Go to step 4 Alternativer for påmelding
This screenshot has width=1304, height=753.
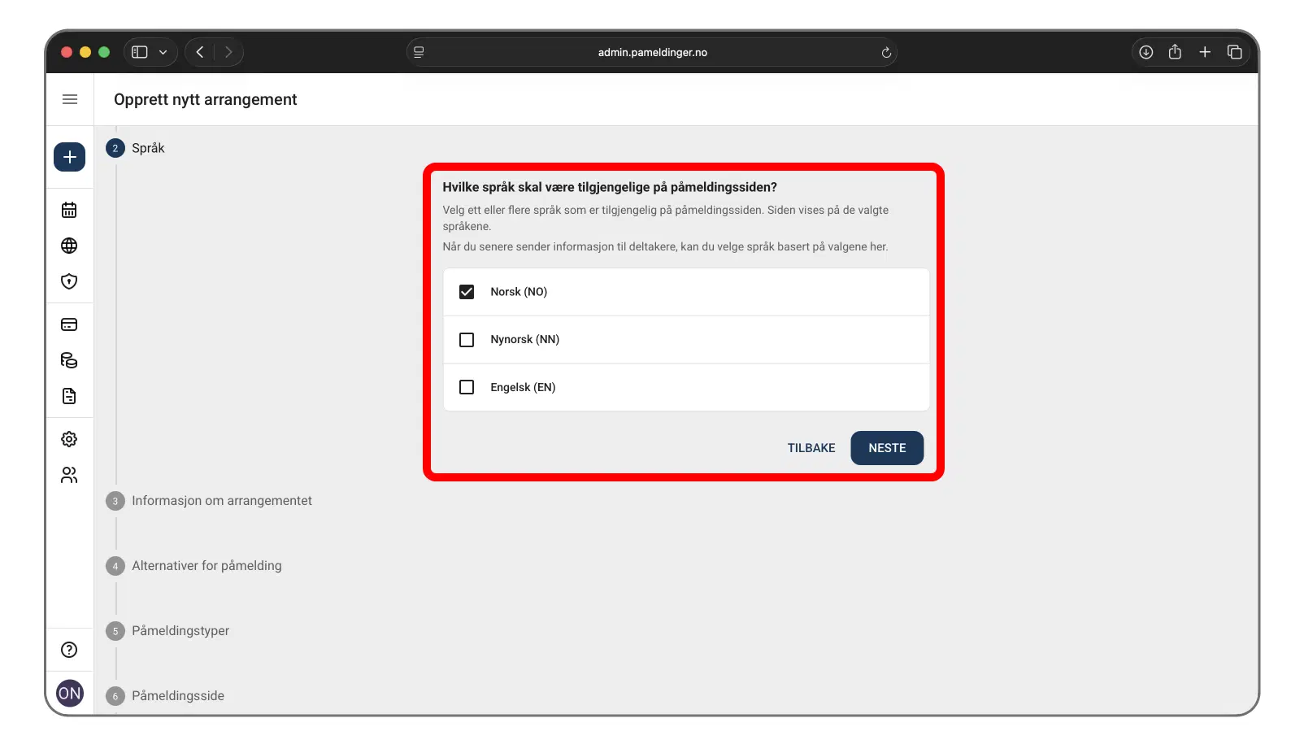click(206, 566)
